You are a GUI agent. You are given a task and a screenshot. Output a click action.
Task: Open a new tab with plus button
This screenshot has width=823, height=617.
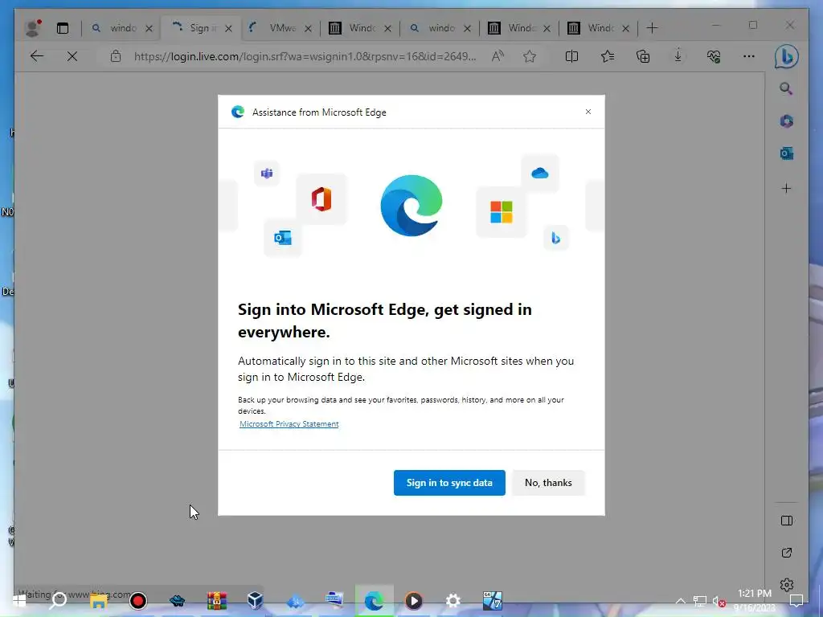click(652, 28)
